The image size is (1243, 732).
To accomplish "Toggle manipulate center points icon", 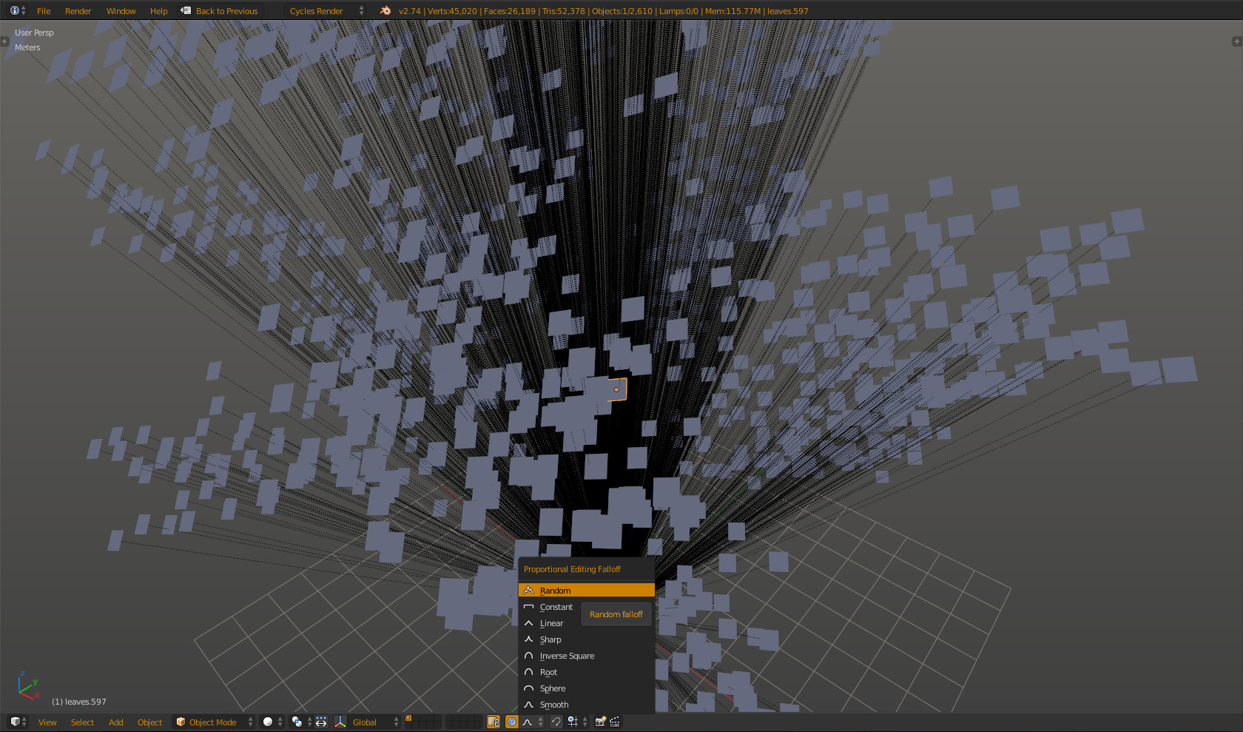I will point(321,722).
